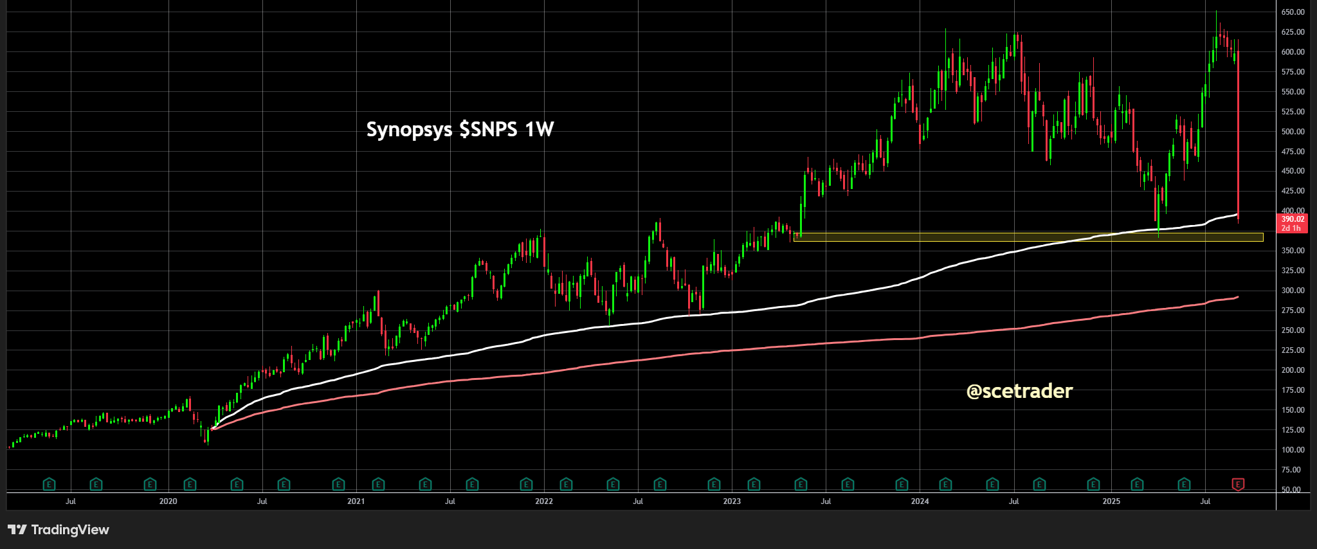Click the 50.00 price axis label
The image size is (1317, 549).
tap(1293, 490)
